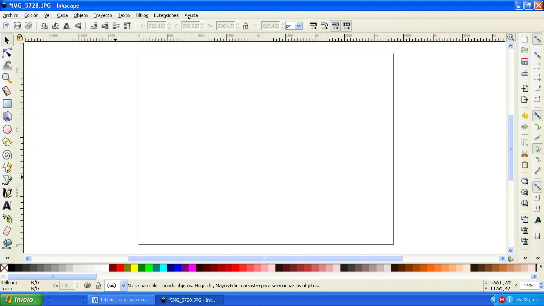Image resolution: width=544 pixels, height=306 pixels.
Task: Select the Calligraphy tool
Action: pyautogui.click(x=7, y=193)
